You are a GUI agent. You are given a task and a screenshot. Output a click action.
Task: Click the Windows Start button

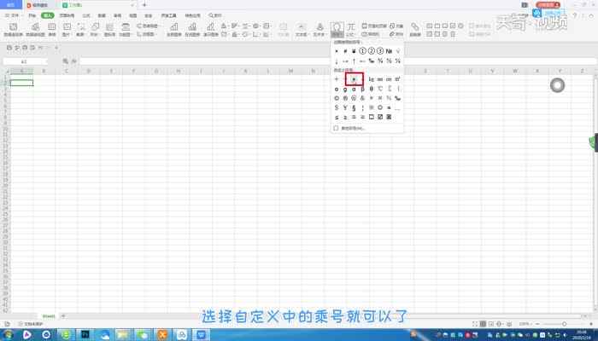7,334
